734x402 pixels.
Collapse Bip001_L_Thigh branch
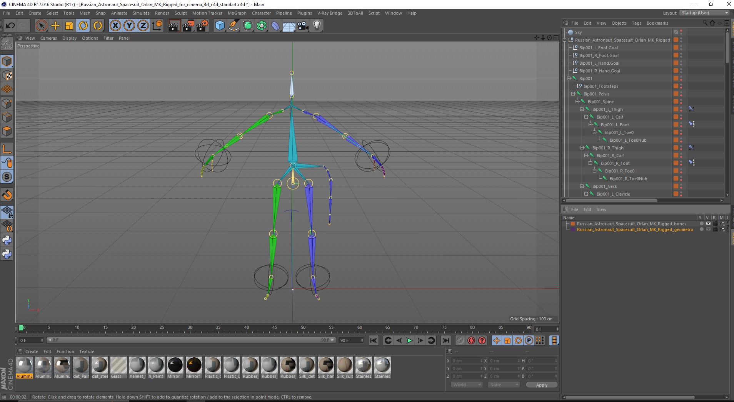click(582, 109)
